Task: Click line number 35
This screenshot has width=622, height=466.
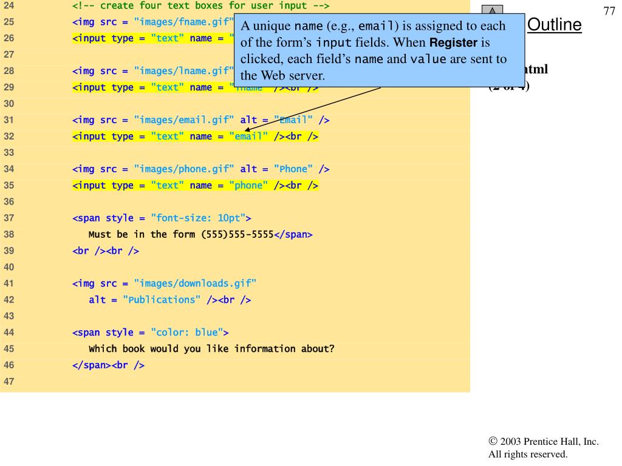Action: 9,186
